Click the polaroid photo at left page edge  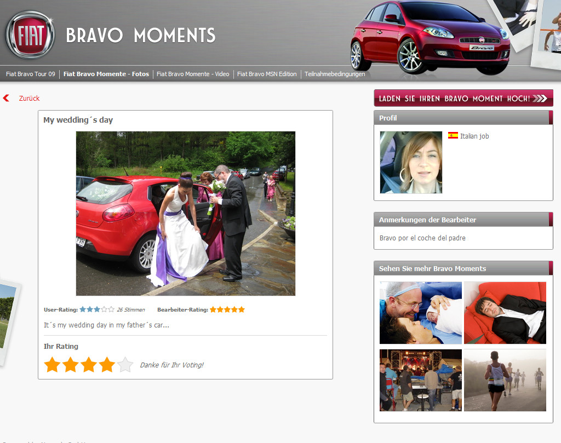click(9, 323)
